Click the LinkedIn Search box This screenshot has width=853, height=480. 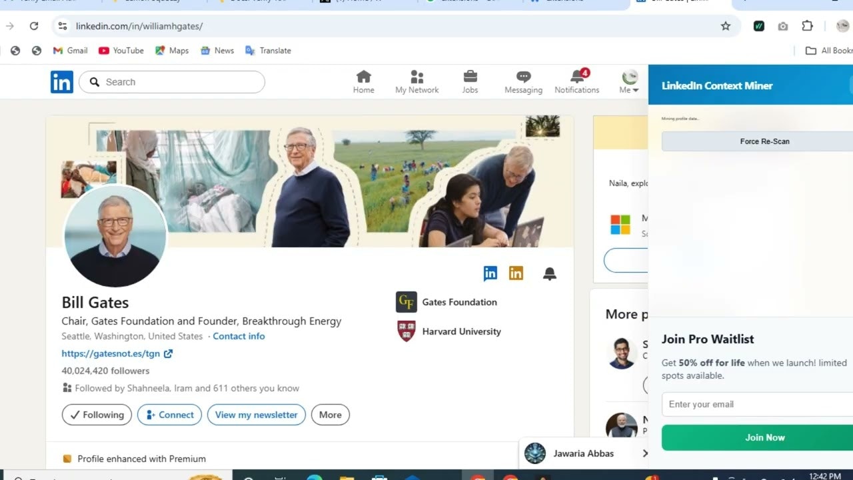172,82
